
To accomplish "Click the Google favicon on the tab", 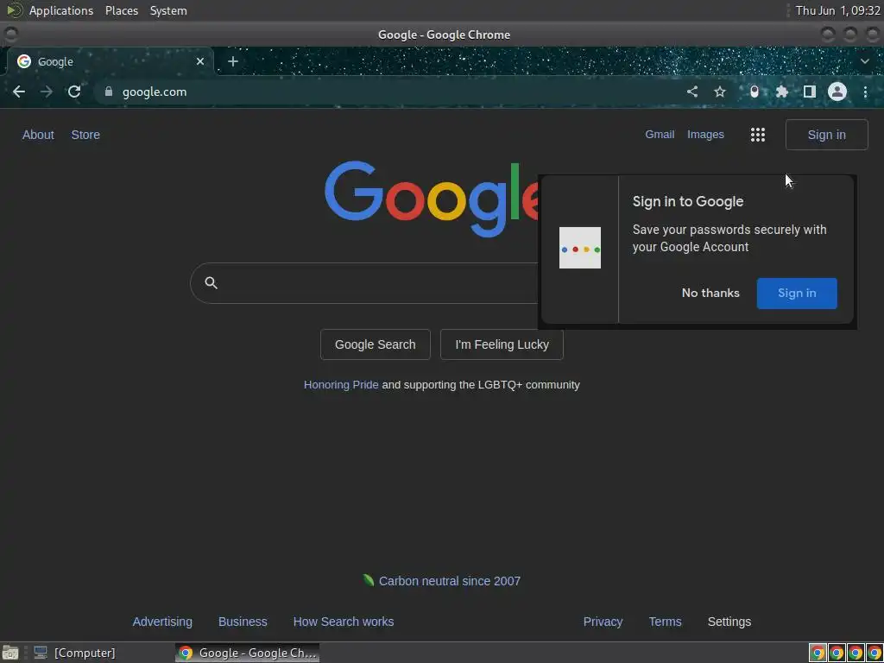I will pyautogui.click(x=23, y=61).
